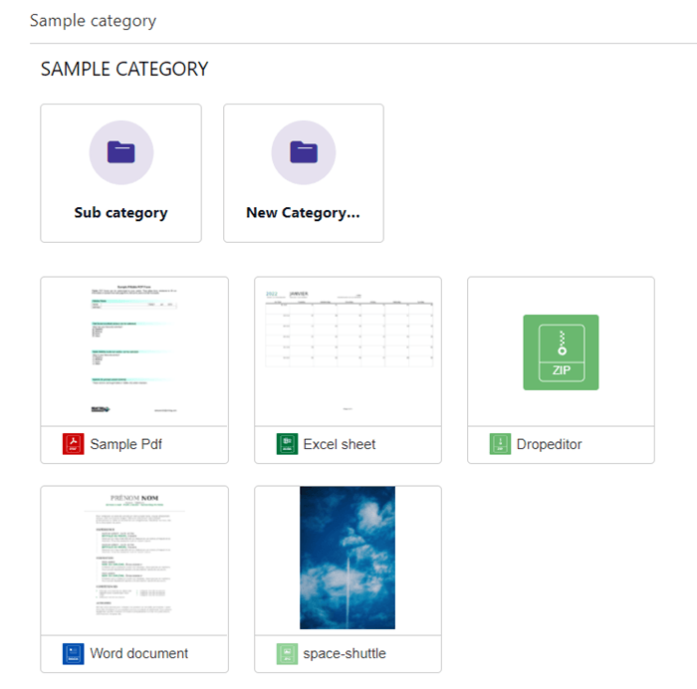Screen dimensions: 697x689
Task: Click the space-shuttle image file icon
Action: (287, 653)
